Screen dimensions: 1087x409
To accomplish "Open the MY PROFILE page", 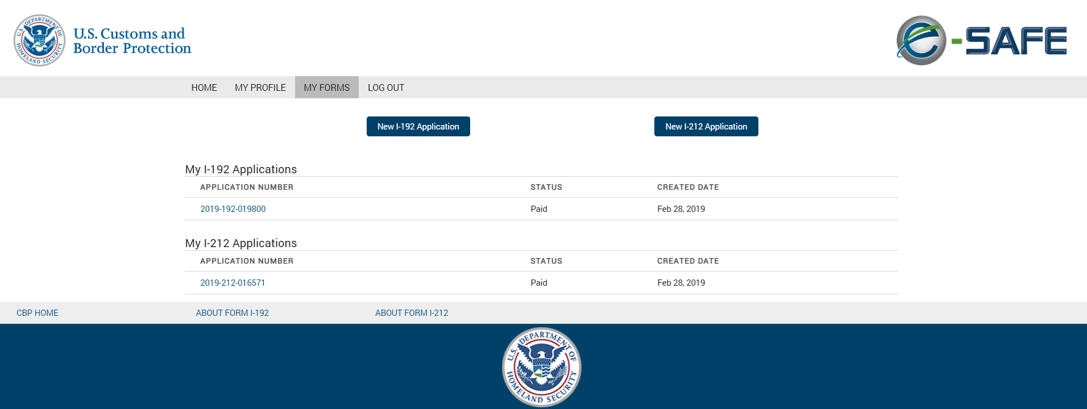I will point(260,87).
